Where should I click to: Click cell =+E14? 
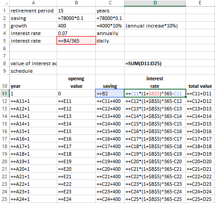(76, 124)
